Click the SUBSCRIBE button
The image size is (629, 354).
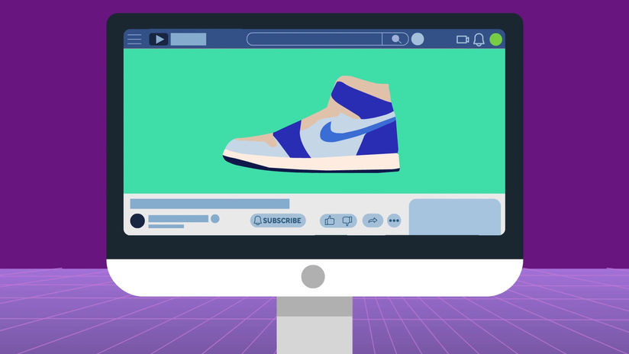pos(278,220)
